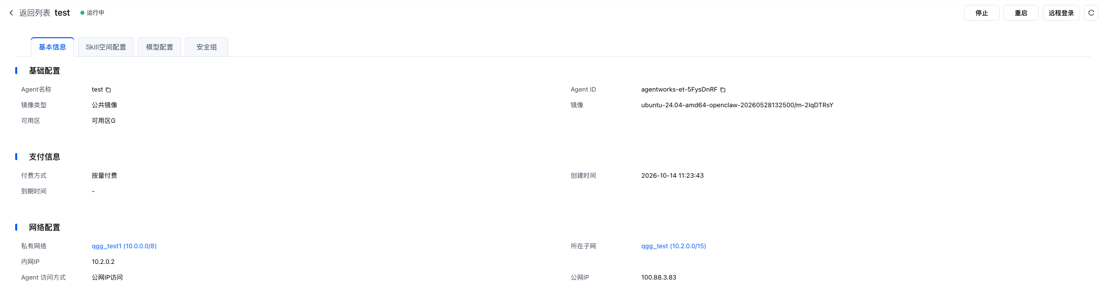Image resolution: width=1105 pixels, height=305 pixels.
Task: Click the 公网IP访问 access method value
Action: 107,278
